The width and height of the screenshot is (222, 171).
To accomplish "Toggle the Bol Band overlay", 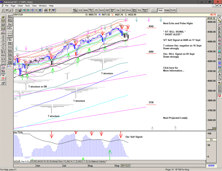I will pyautogui.click(x=10, y=28).
